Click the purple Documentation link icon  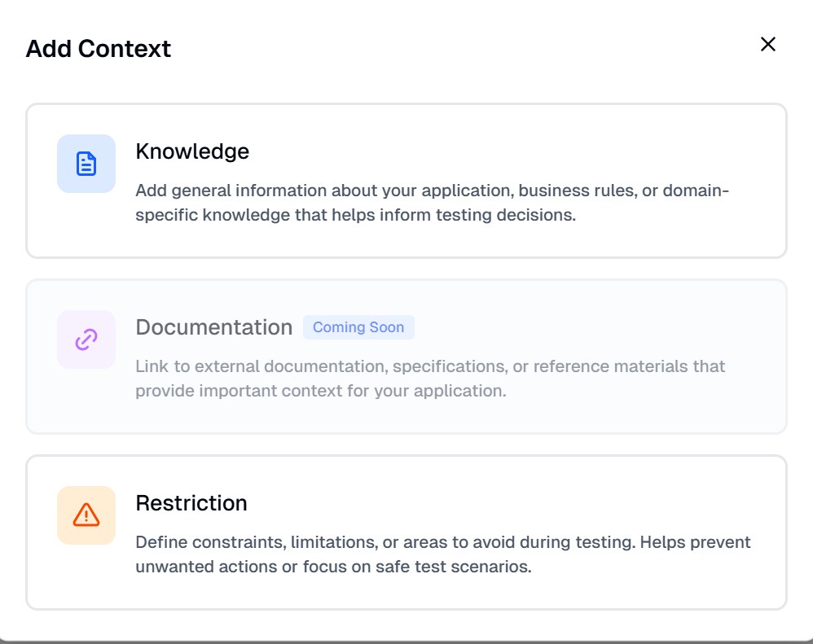86,340
